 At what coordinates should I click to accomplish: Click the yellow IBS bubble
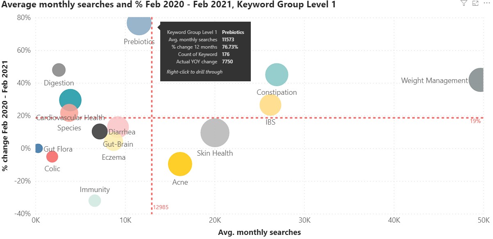pos(270,105)
